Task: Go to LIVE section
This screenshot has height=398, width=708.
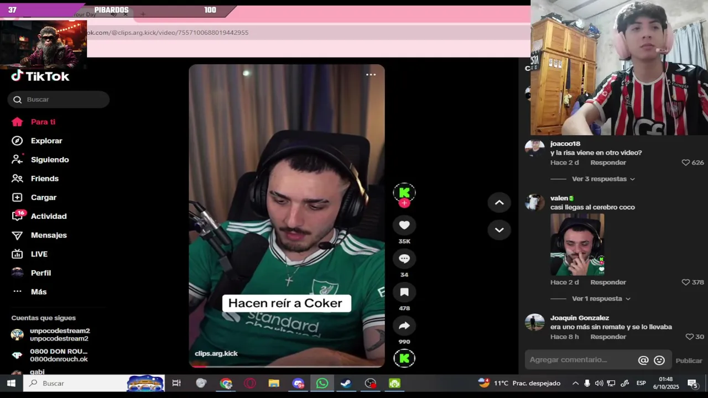Action: click(39, 254)
